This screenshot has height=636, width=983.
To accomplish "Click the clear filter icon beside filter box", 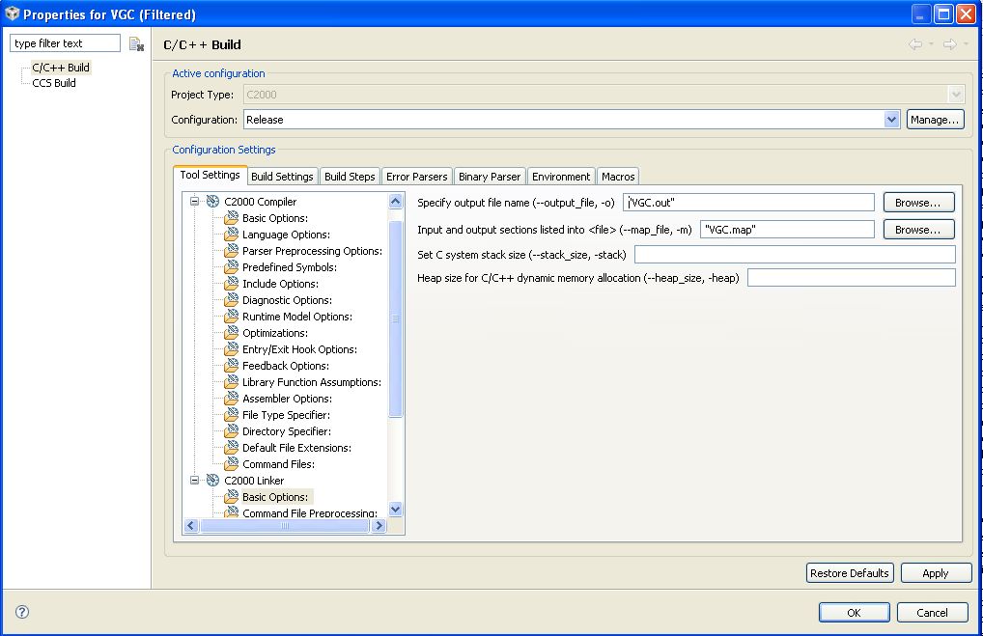I will pyautogui.click(x=135, y=42).
